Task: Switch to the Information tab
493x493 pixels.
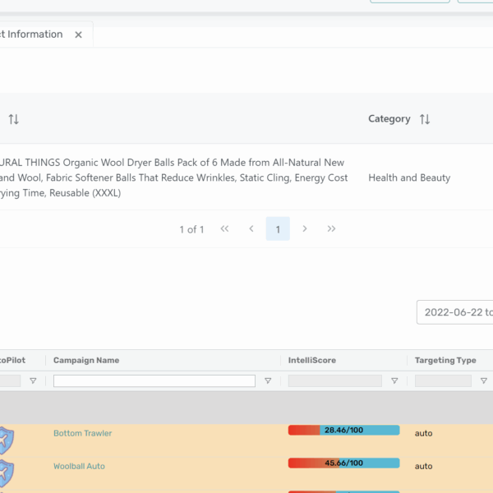Action: click(31, 35)
